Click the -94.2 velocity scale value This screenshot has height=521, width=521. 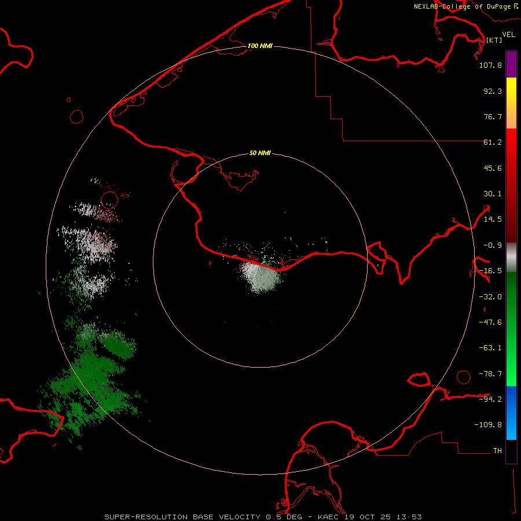pos(490,399)
